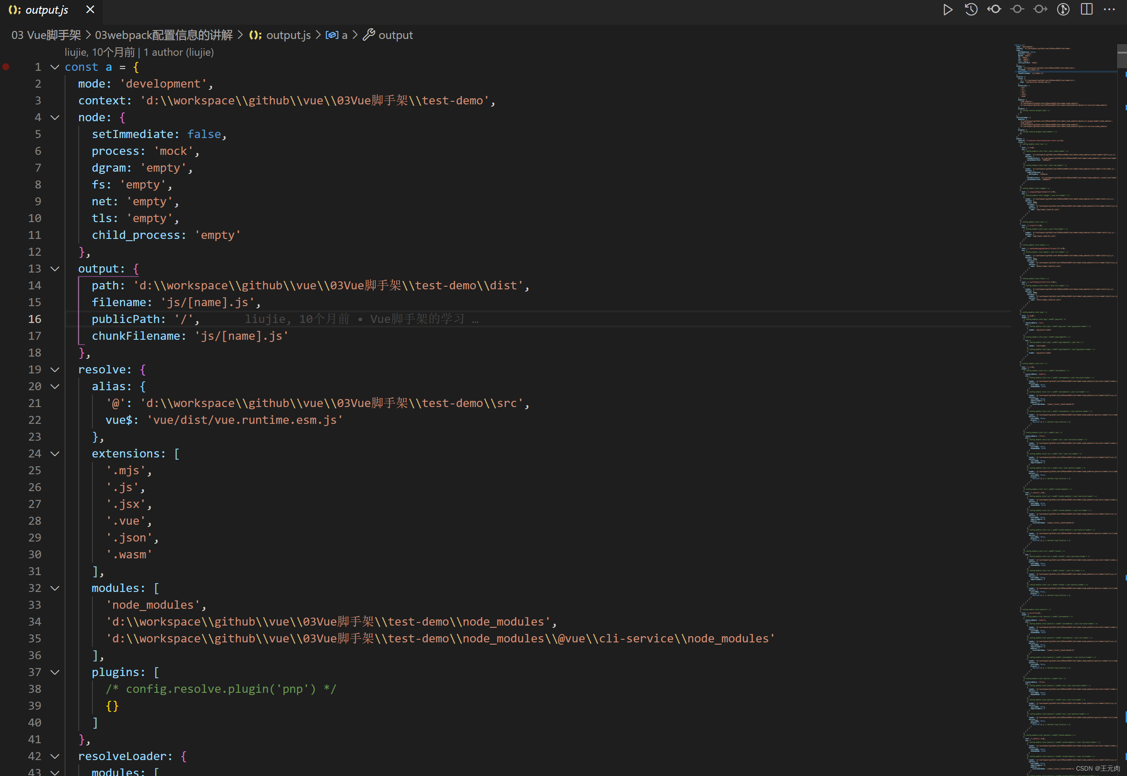Click the text mode: 'development'
Screen dimensions: 1127x776
146,84
